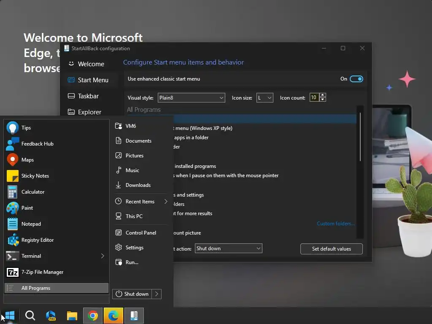Expand the Terminal jump list arrow
The image size is (432, 324).
[103, 256]
